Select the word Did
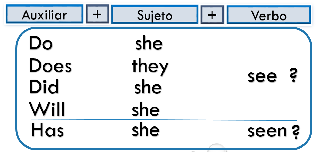Screen dimensions: 318x152 [44, 87]
